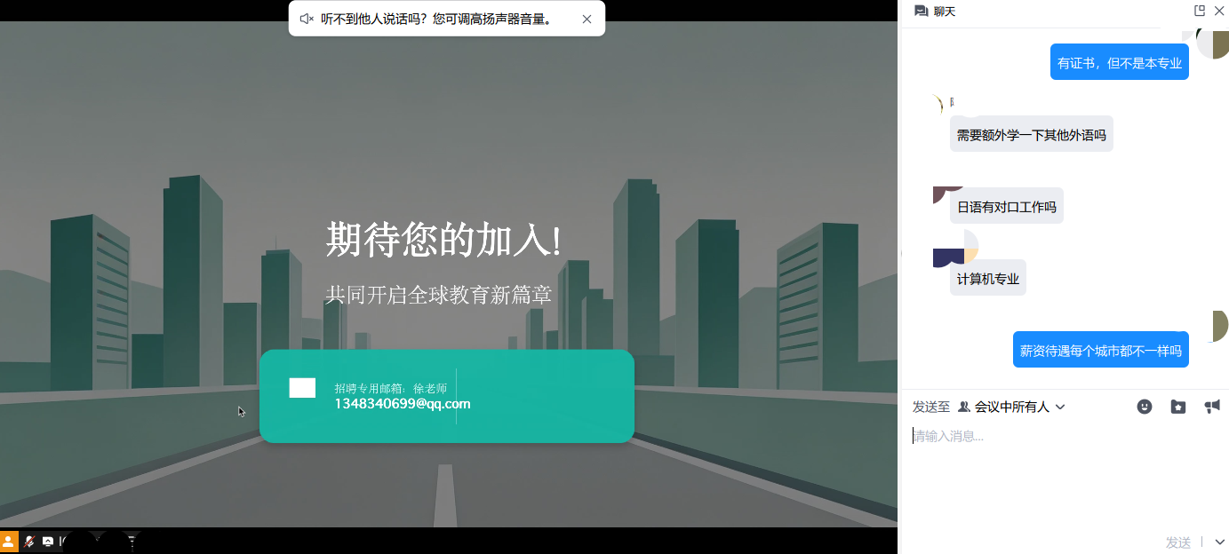Viewport: 1229px width, 554px height.
Task: Click the speaker icon in the notification banner
Action: pos(306,18)
